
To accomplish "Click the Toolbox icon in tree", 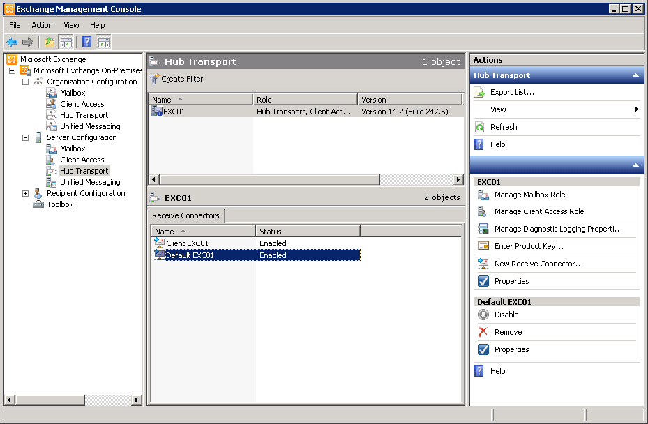I will pos(38,204).
